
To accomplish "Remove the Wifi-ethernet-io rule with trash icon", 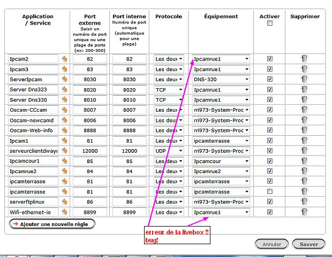I will pos(304,212).
